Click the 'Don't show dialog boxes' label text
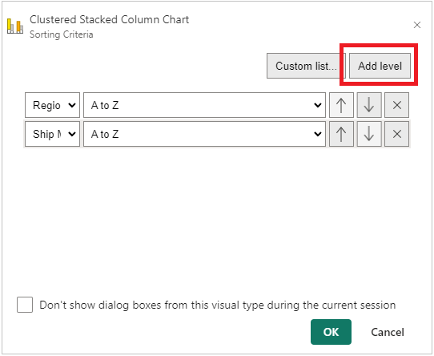434x356 pixels. (x=218, y=305)
